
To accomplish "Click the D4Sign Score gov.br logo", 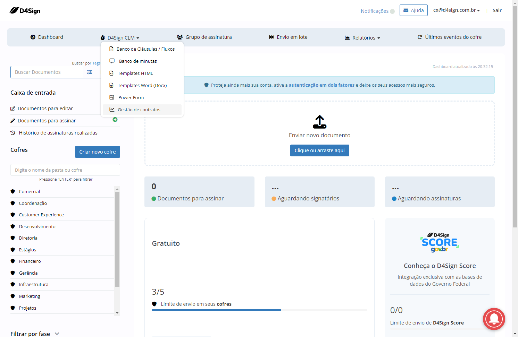I will coord(440,242).
